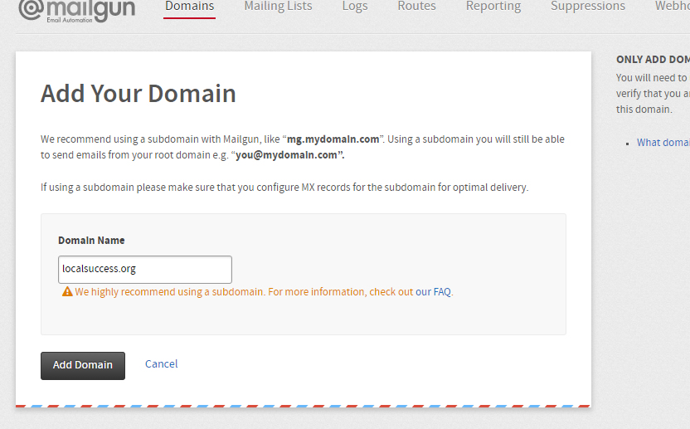Click the Mailgun logo
The image size is (690, 429).
(76, 10)
